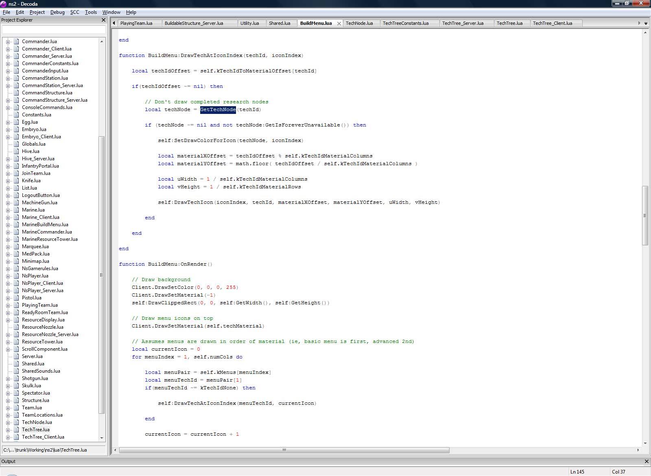
Task: Click the Project Explorer filter field
Action: point(54,29)
